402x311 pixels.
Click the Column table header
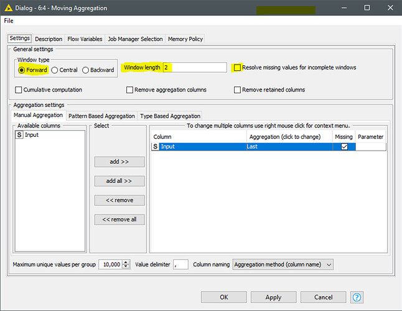pos(199,137)
